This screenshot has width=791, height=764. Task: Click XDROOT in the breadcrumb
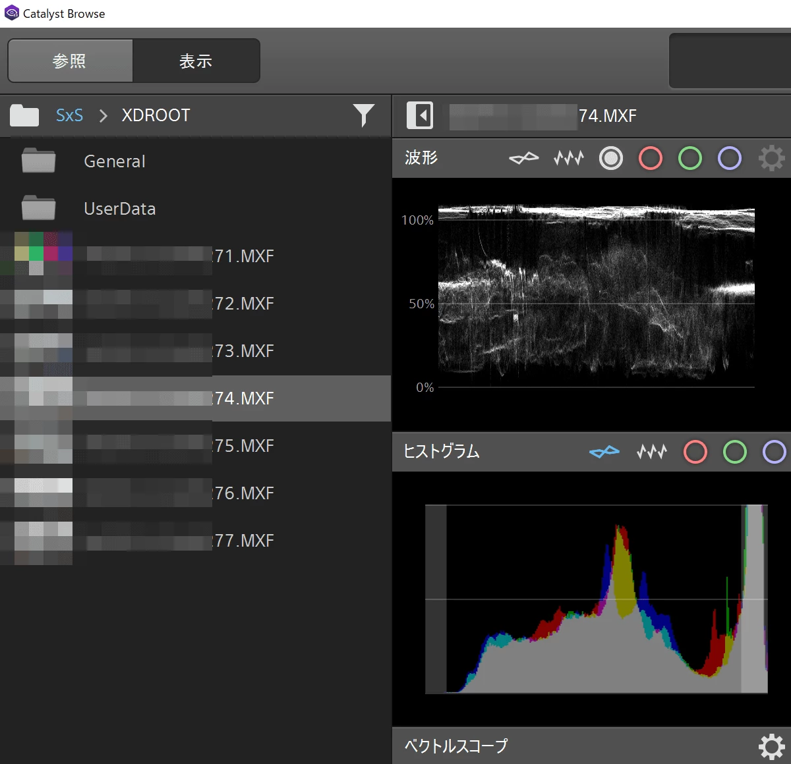156,115
